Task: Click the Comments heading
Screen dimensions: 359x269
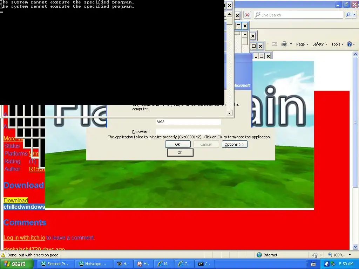Action: [25, 222]
